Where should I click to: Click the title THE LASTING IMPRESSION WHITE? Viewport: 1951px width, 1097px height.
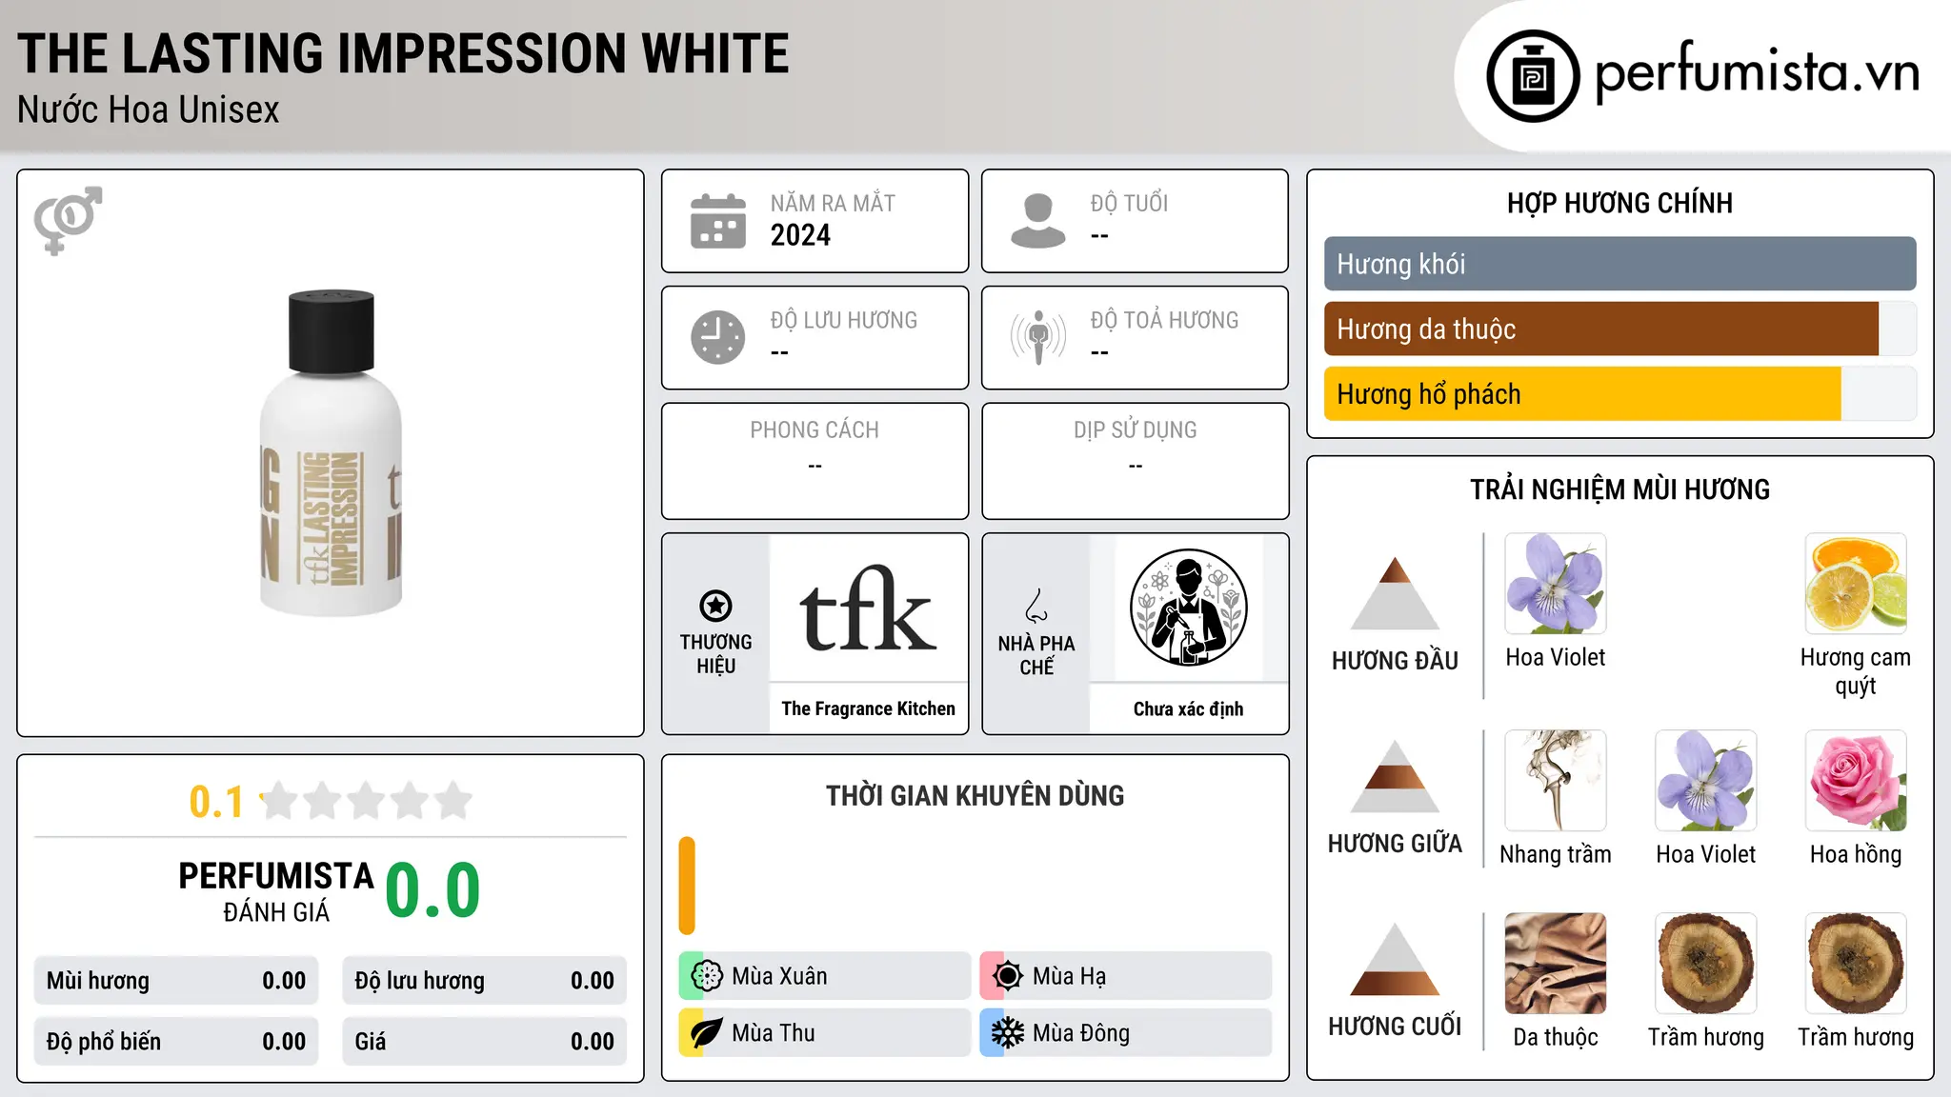coord(403,53)
